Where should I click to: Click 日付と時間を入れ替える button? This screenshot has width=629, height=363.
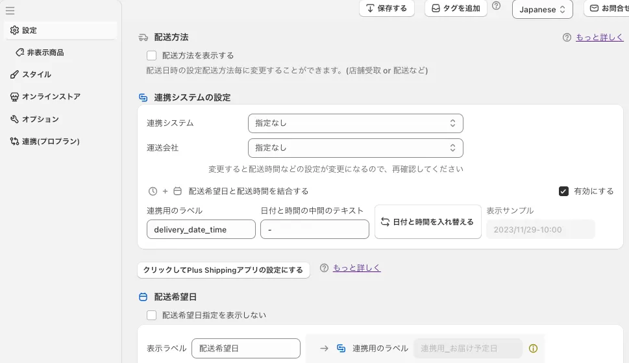[x=426, y=222]
